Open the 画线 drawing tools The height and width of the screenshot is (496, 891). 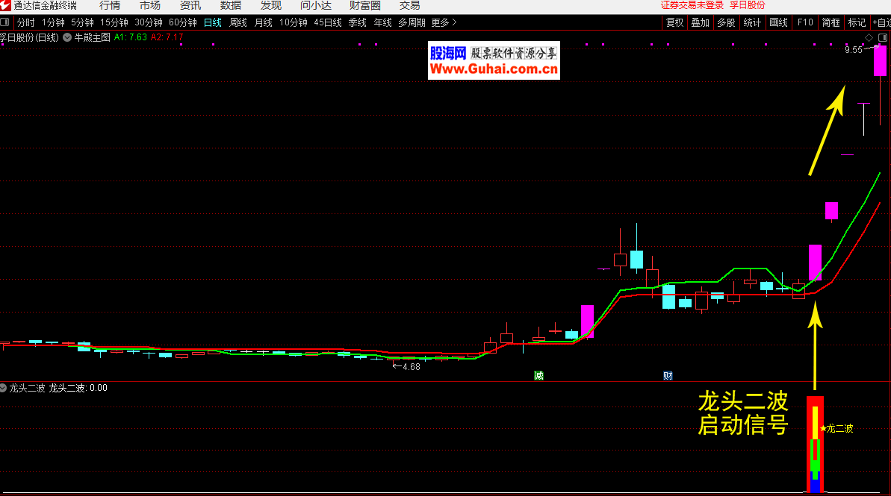click(x=778, y=22)
